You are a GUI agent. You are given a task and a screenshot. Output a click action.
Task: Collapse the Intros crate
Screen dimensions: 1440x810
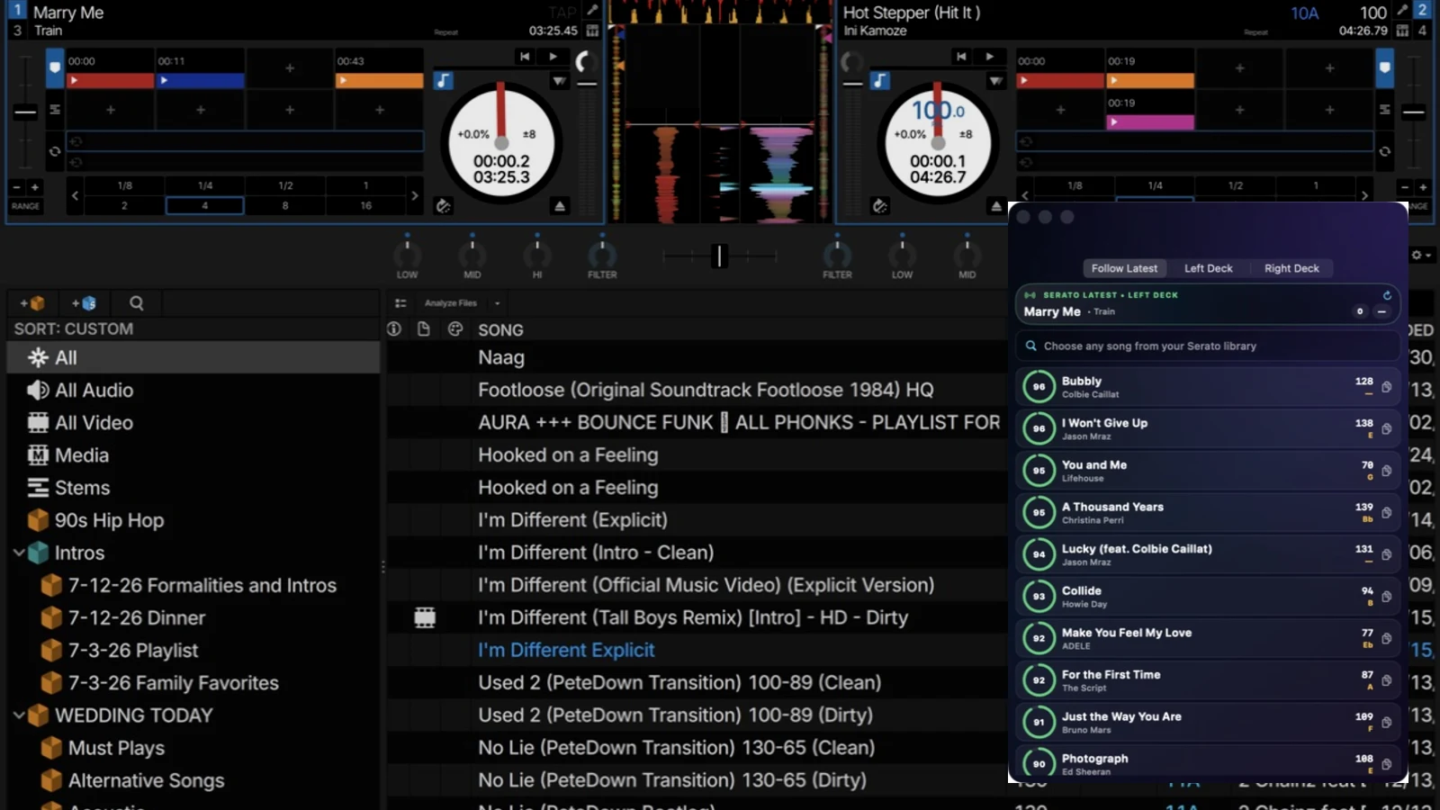pyautogui.click(x=18, y=553)
